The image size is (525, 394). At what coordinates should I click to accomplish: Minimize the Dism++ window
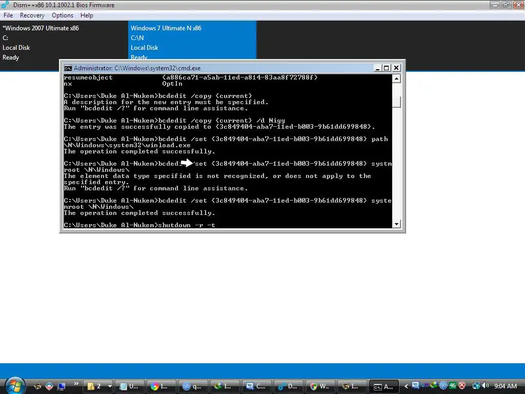pyautogui.click(x=495, y=5)
